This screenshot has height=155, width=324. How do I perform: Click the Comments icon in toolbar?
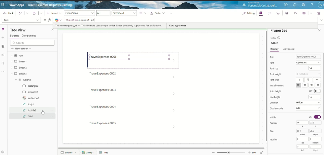269,13
